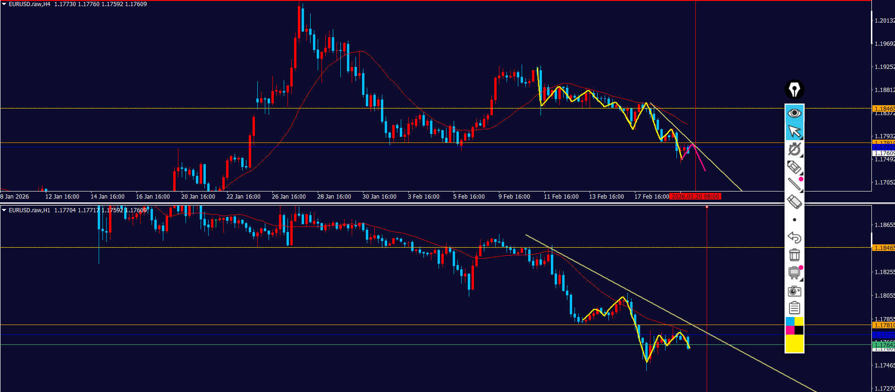Open brush size selector dot
This screenshot has width=895, height=392.
click(794, 220)
